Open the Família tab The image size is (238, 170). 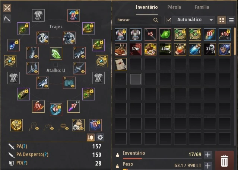(x=202, y=7)
